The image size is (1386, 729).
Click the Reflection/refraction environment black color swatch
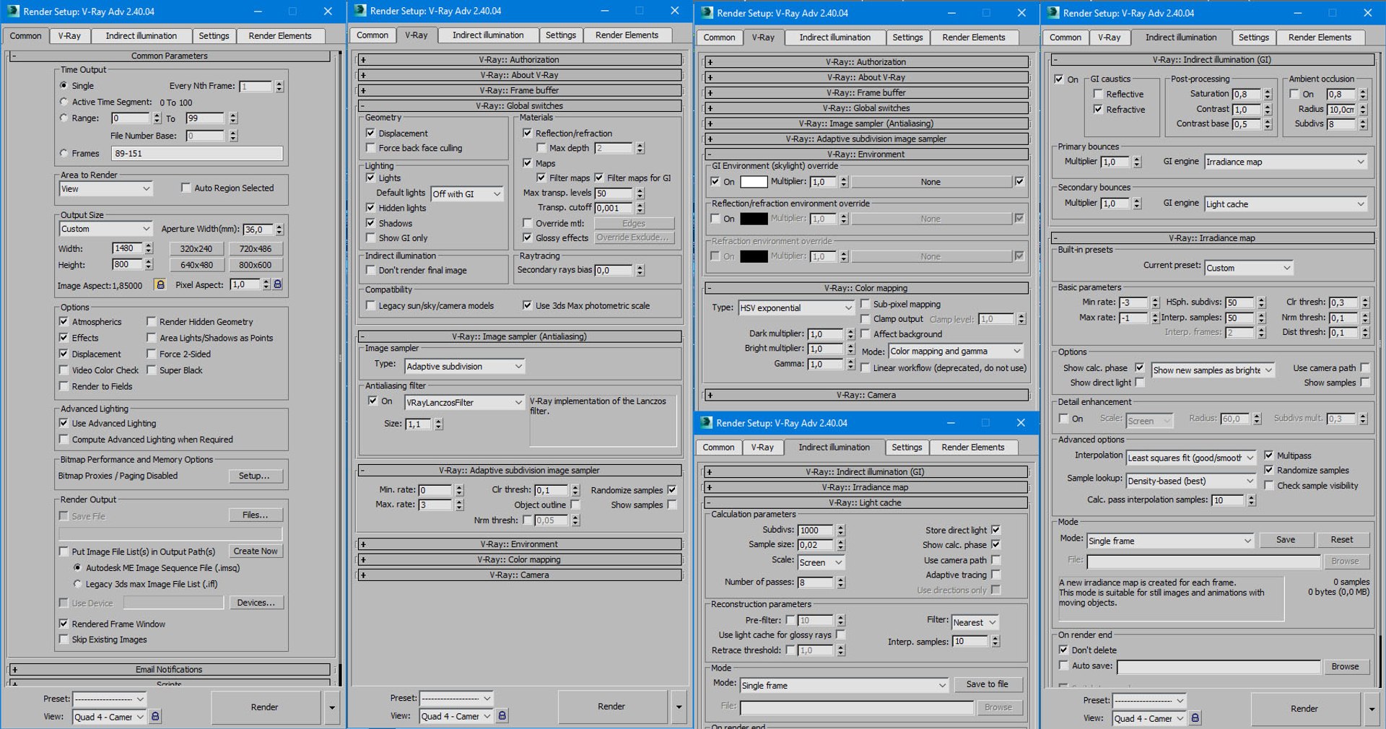754,219
